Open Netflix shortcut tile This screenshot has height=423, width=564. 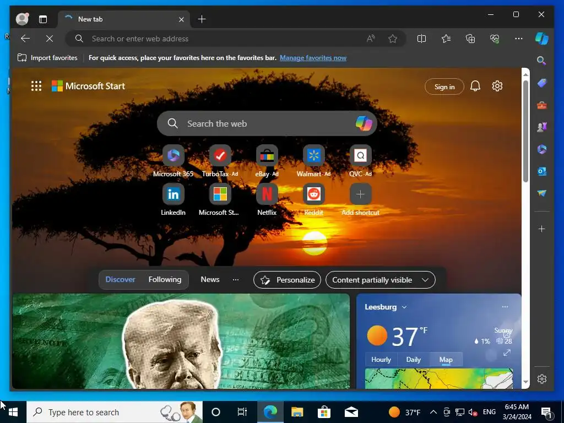(267, 194)
